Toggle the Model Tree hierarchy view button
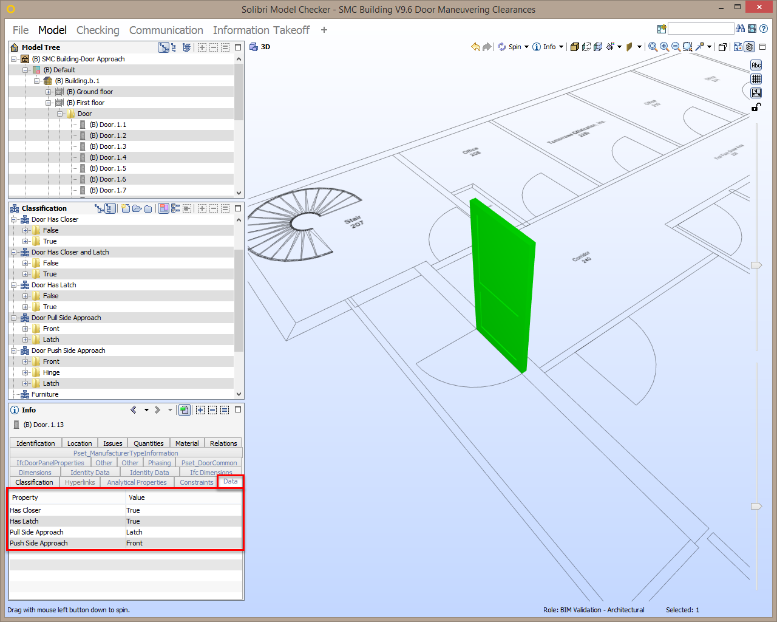Screen dimensions: 777x622 (163, 47)
